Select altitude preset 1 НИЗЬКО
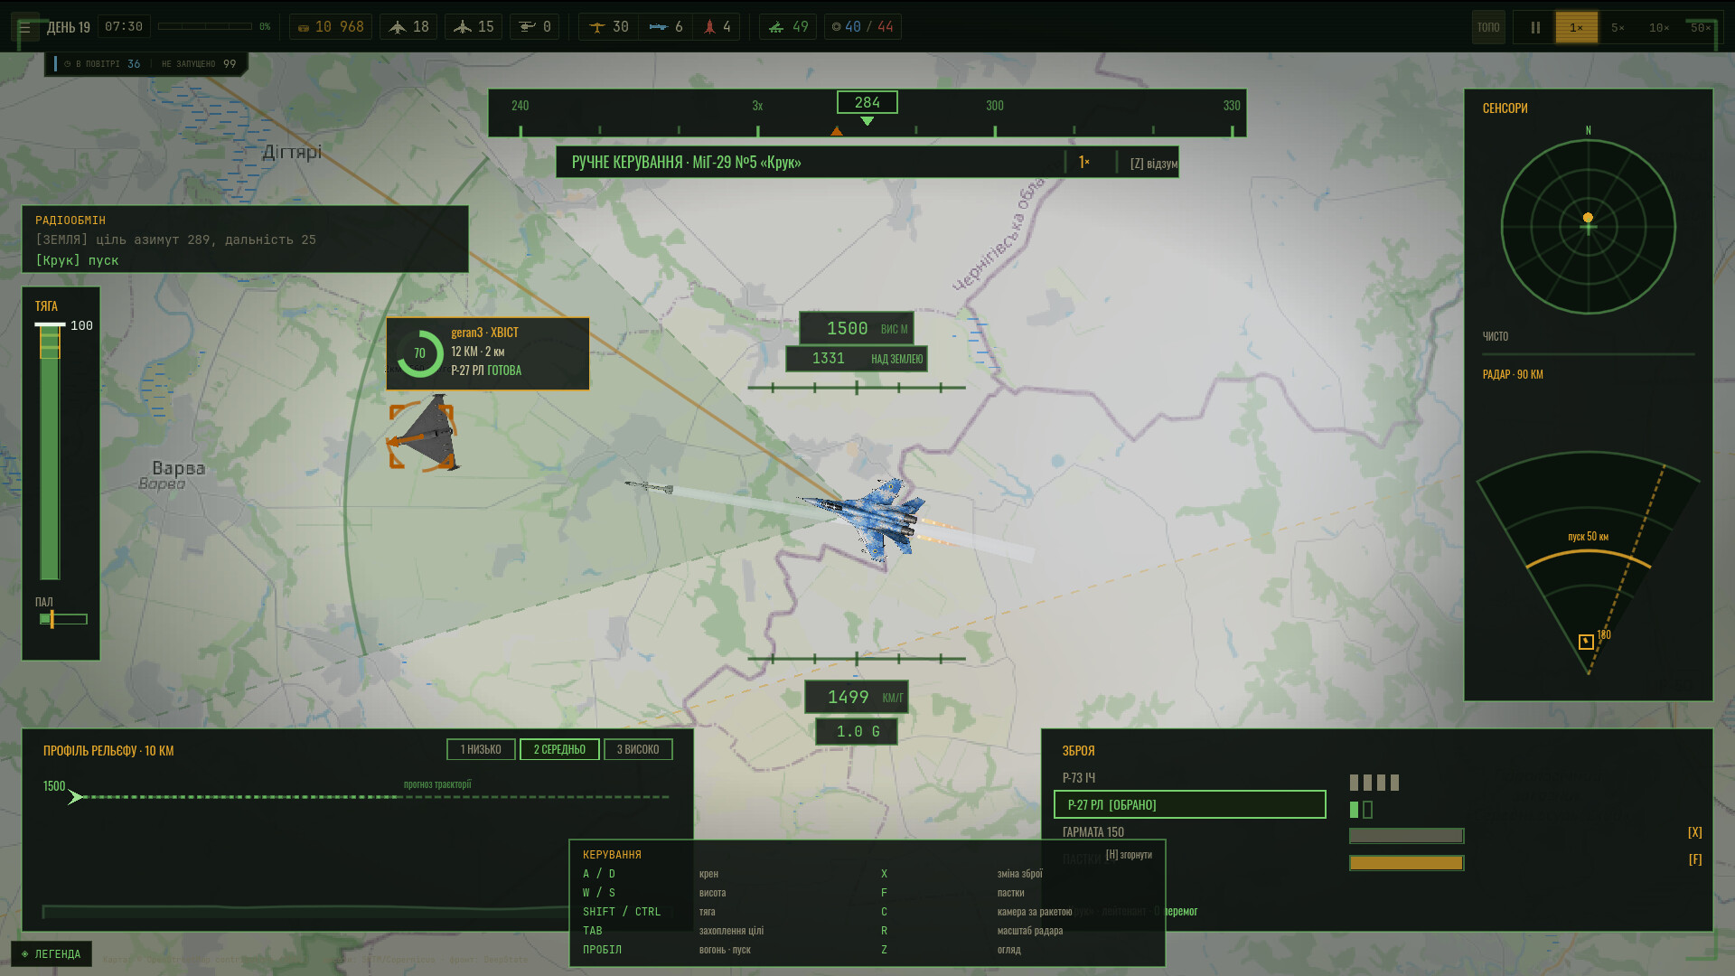Image resolution: width=1735 pixels, height=976 pixels. click(481, 749)
